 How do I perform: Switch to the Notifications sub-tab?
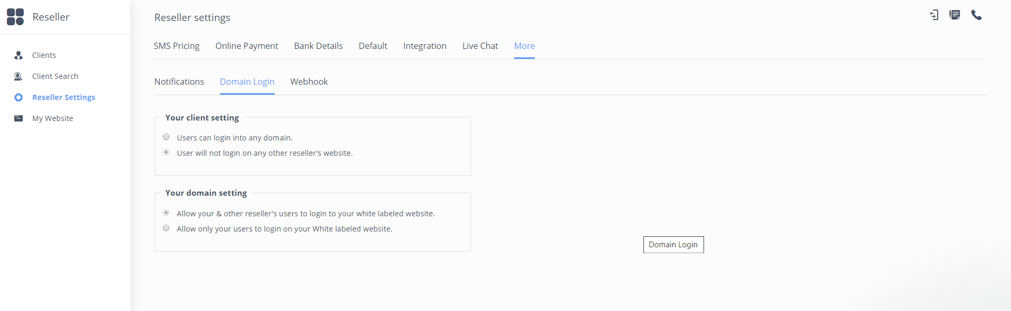(179, 82)
